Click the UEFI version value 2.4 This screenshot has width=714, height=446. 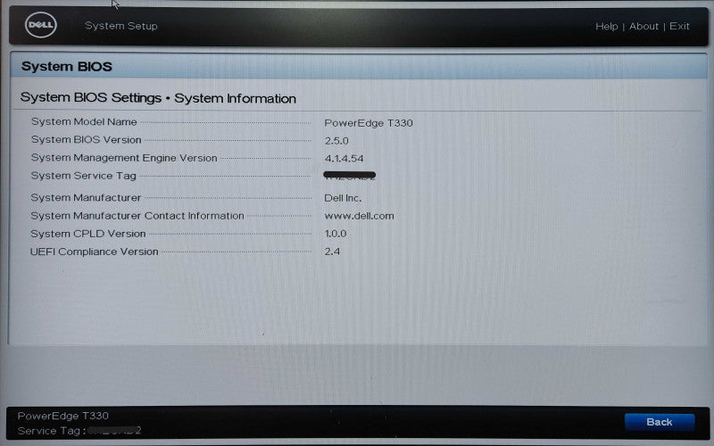[x=332, y=252]
